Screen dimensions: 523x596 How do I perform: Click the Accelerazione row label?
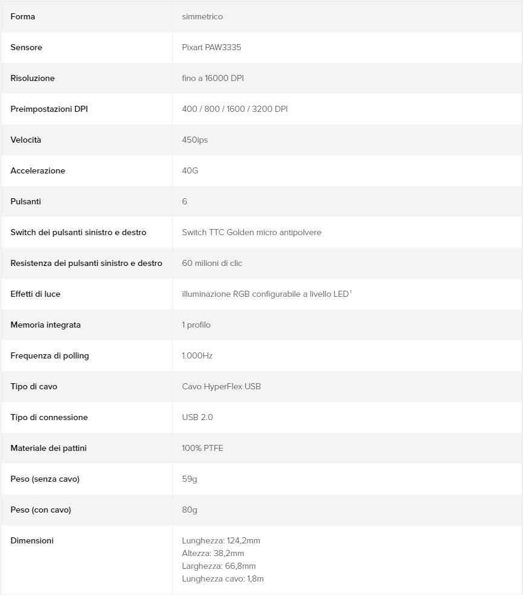click(x=37, y=170)
